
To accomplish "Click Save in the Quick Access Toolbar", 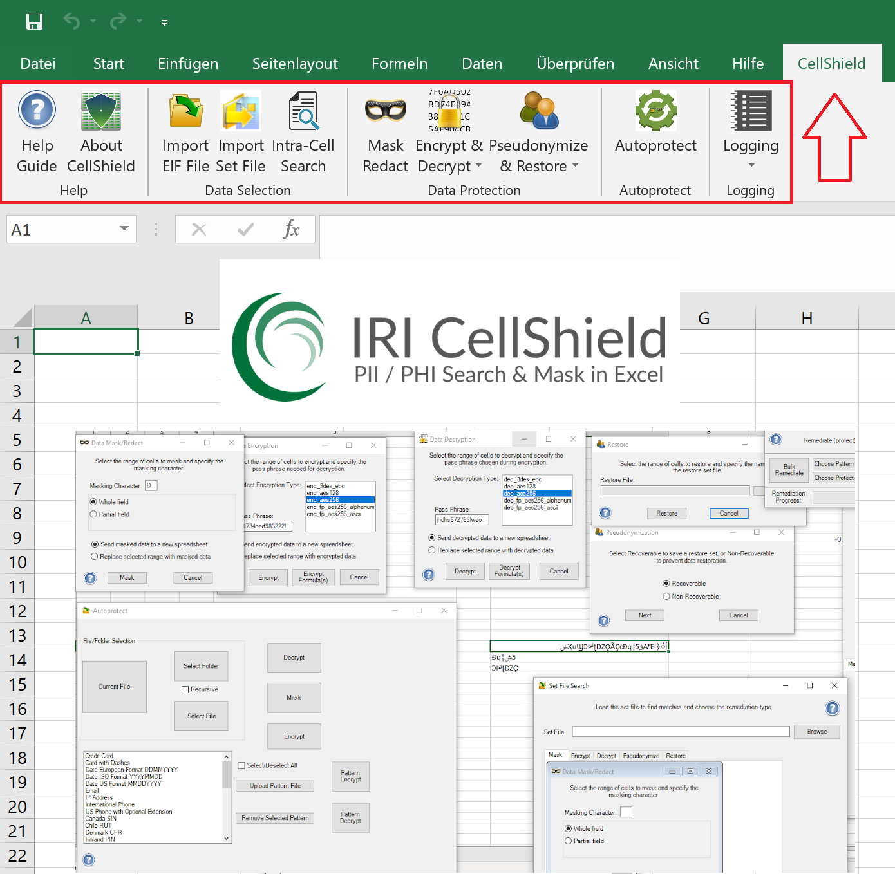I will [34, 21].
